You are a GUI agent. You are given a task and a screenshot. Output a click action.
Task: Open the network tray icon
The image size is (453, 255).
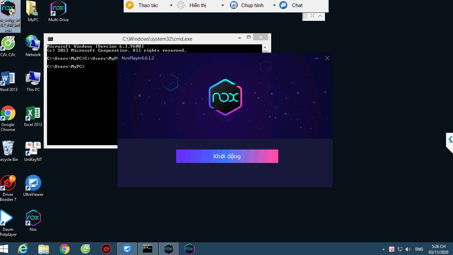[400, 249]
